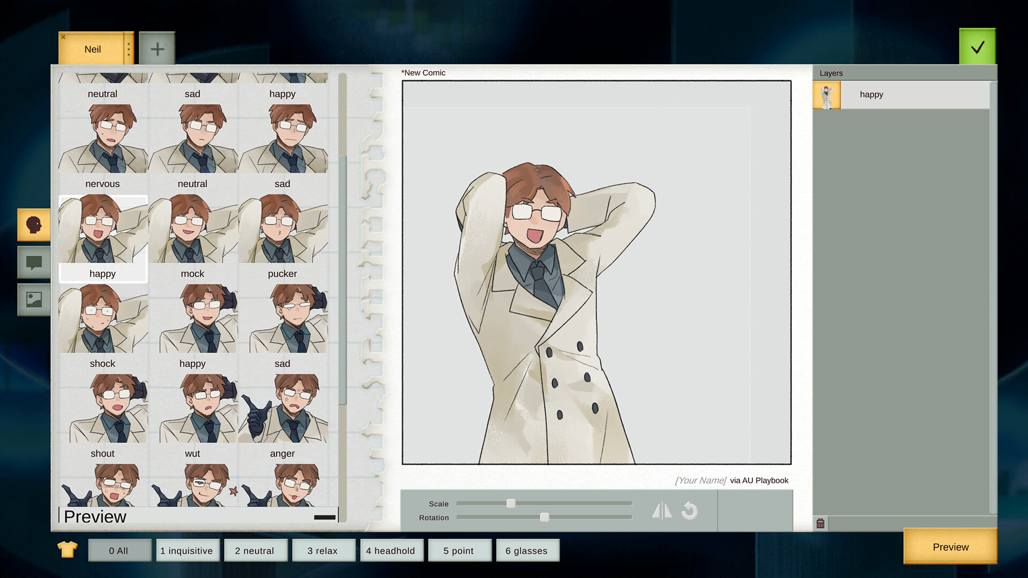Image resolution: width=1028 pixels, height=578 pixels.
Task: Enable the '0 All' pose filter
Action: pyautogui.click(x=119, y=550)
